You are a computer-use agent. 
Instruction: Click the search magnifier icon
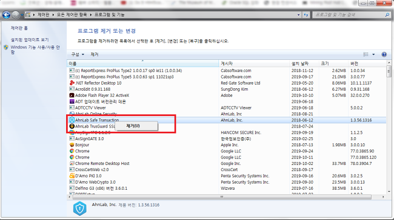coord(387,15)
